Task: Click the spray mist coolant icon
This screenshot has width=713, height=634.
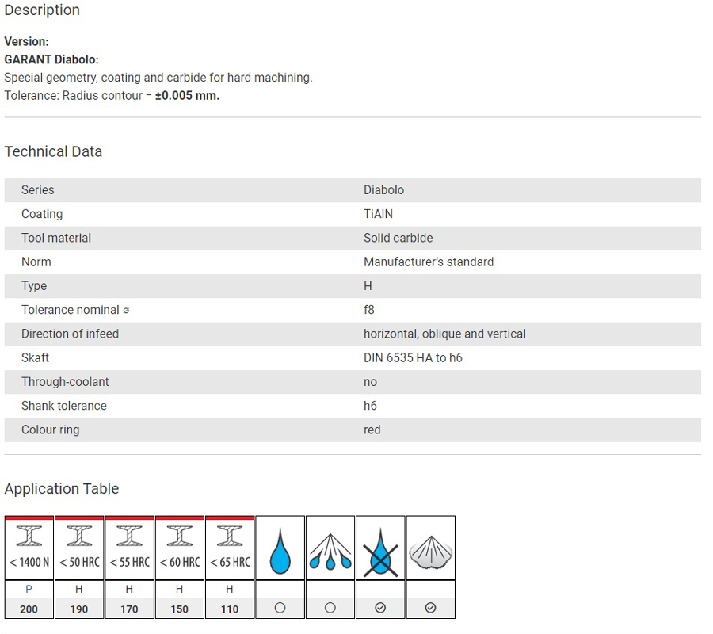Action: point(330,552)
